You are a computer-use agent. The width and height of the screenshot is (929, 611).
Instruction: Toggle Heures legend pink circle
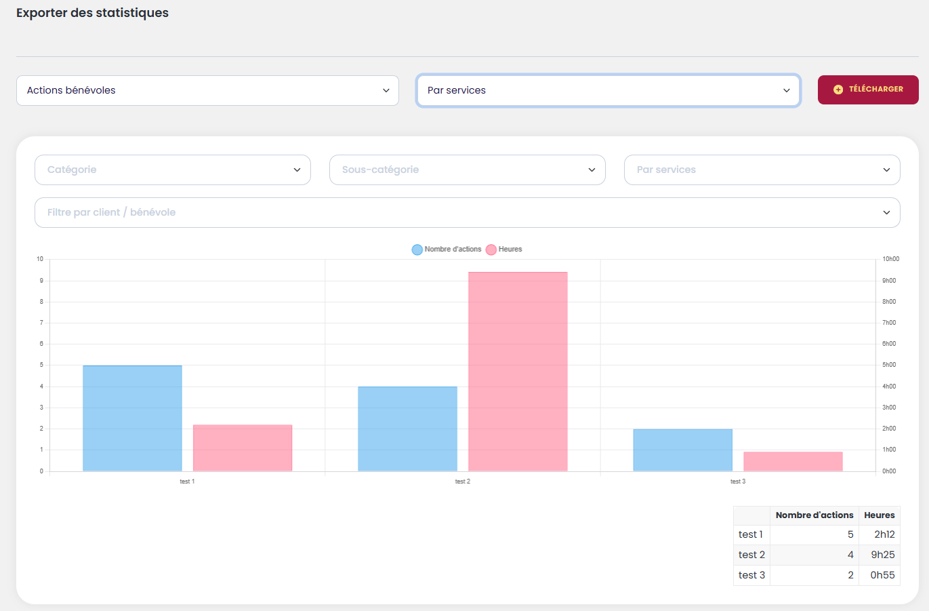click(491, 250)
